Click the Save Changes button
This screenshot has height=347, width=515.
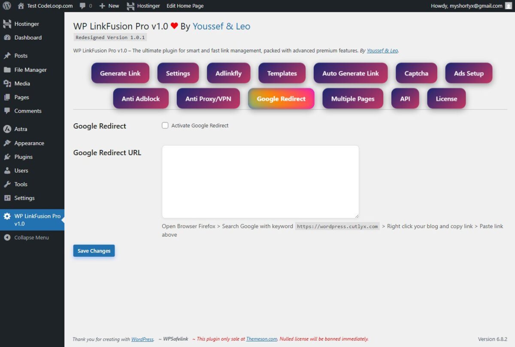tap(94, 251)
